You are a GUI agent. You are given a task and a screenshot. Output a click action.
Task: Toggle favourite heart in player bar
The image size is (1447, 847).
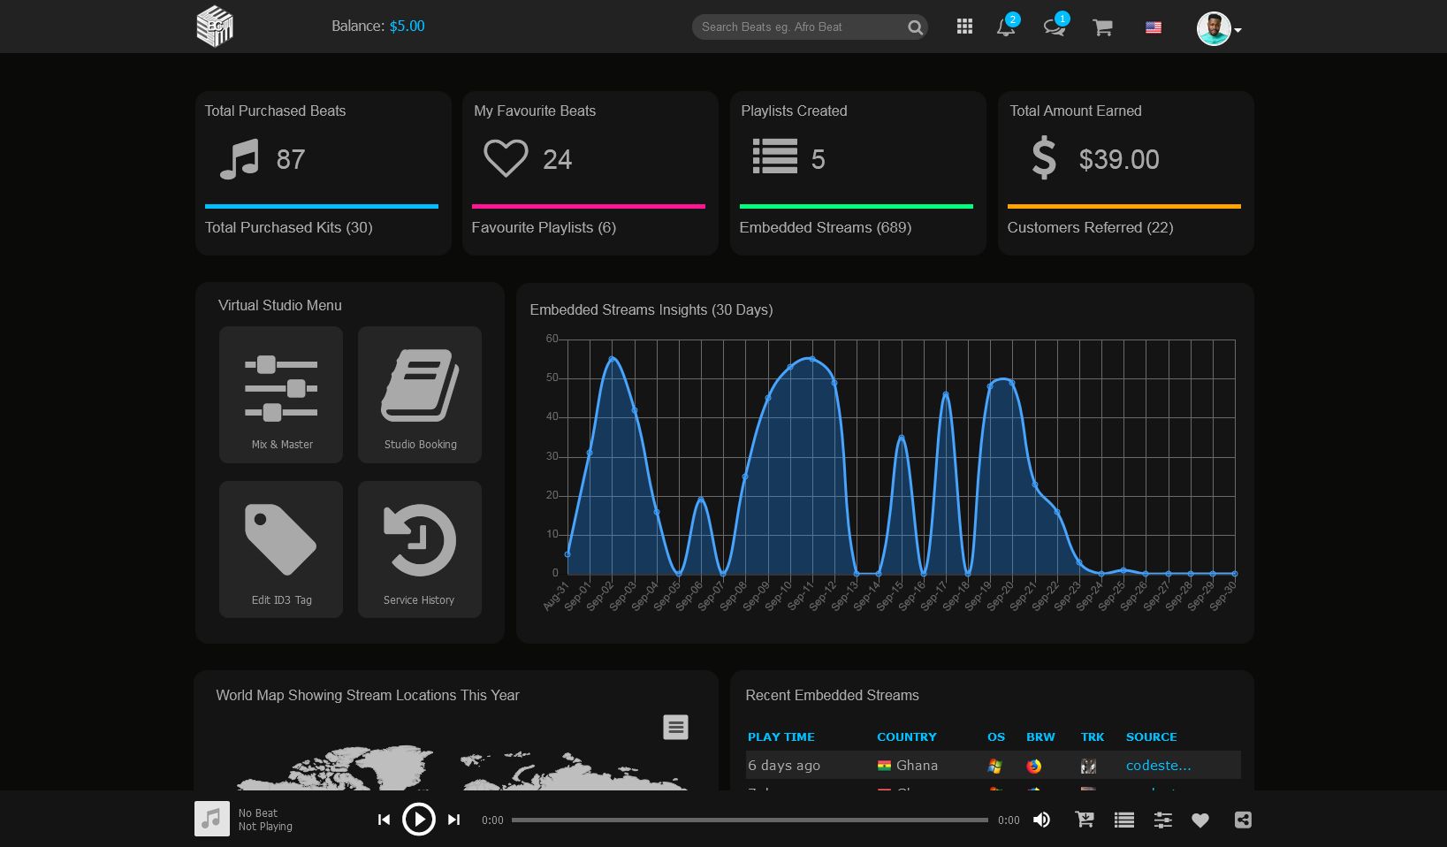(1199, 820)
